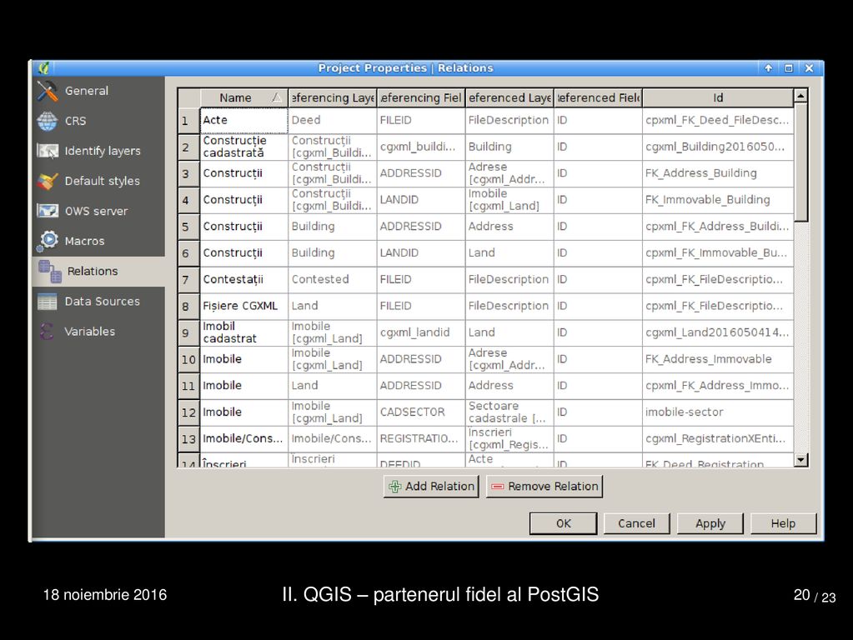Click the Imobil cadastrat name cell
This screenshot has width=853, height=640.
[244, 332]
